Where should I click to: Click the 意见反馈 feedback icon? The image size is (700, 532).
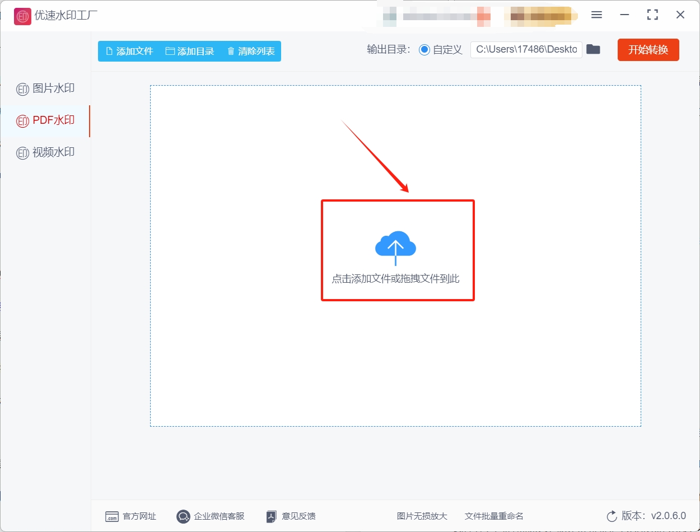click(271, 516)
